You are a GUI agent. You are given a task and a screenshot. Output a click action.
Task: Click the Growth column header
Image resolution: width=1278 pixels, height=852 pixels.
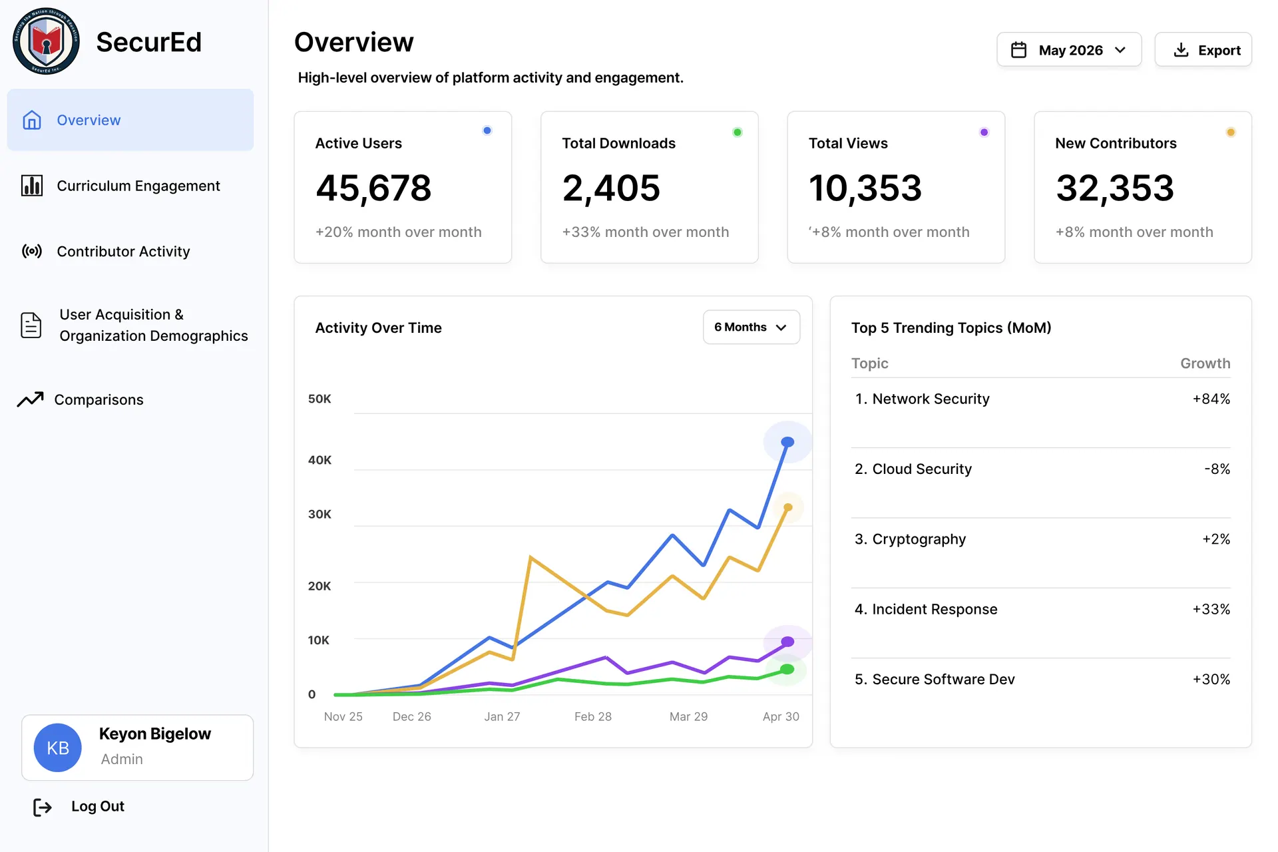click(1205, 363)
